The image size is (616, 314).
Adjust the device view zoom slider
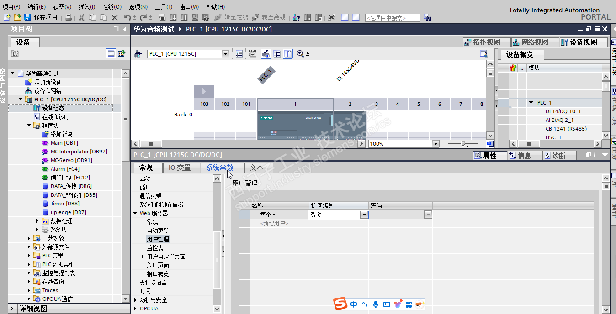(x=463, y=144)
